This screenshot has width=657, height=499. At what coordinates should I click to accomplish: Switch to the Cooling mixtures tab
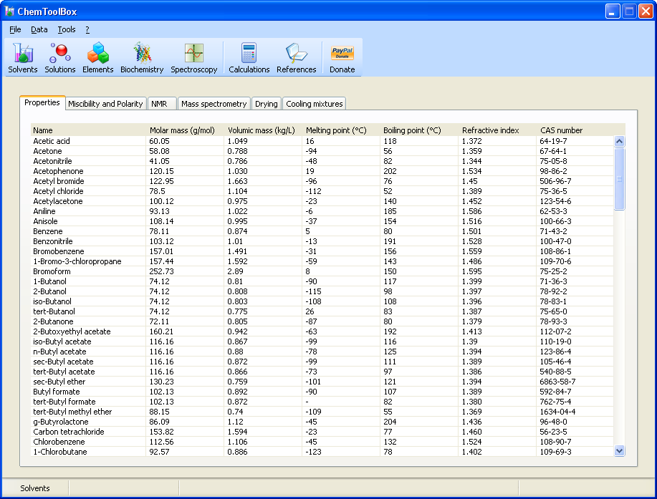coord(315,103)
